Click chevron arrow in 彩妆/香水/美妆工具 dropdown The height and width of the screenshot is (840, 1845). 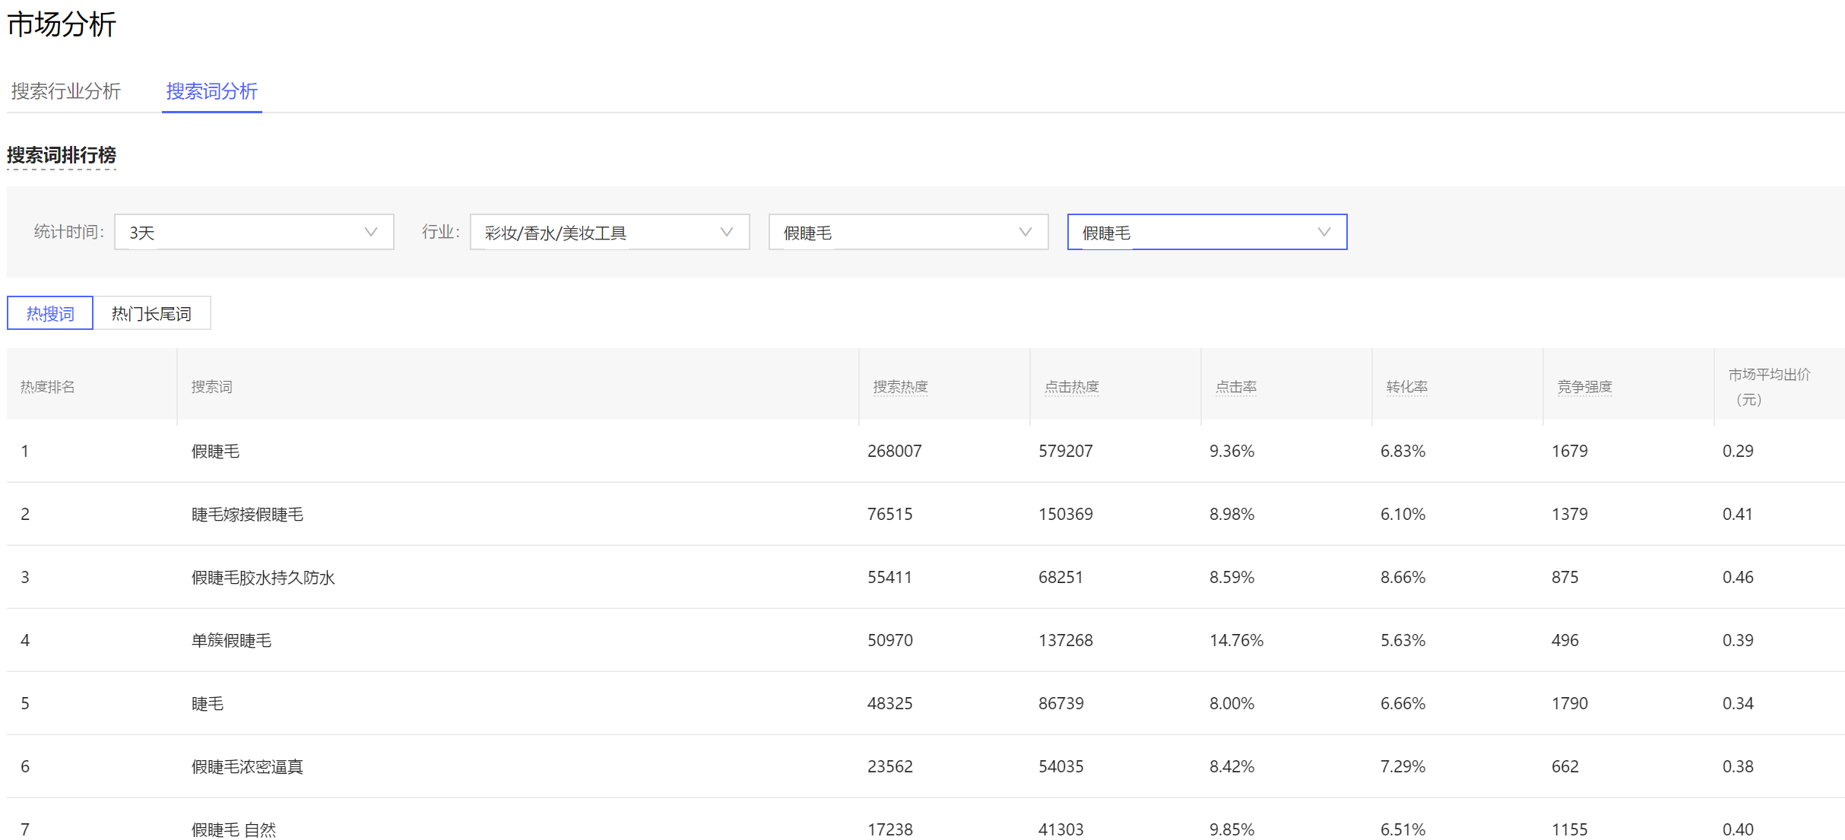tap(727, 232)
